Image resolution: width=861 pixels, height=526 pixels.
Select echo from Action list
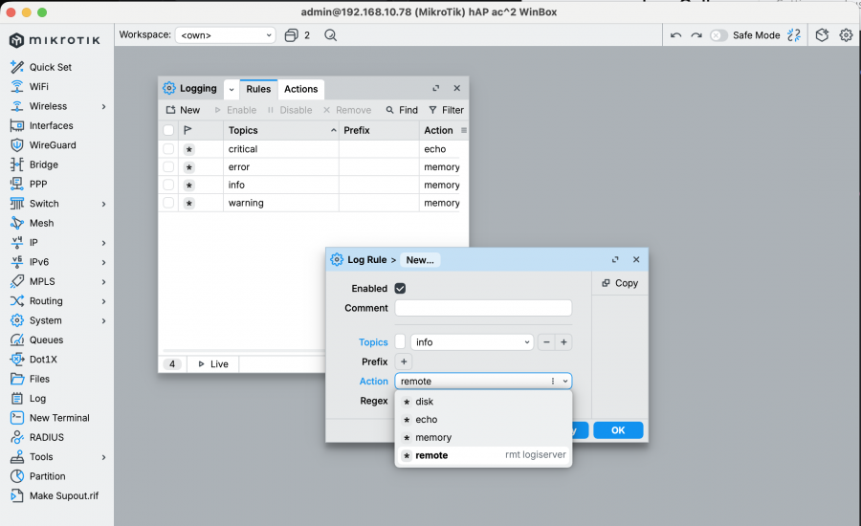(483, 420)
